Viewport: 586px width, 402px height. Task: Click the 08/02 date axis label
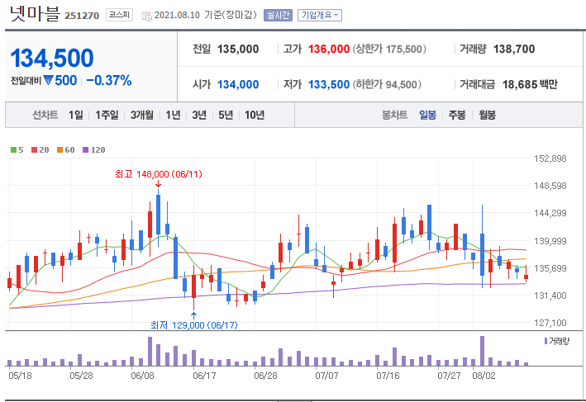pos(484,376)
